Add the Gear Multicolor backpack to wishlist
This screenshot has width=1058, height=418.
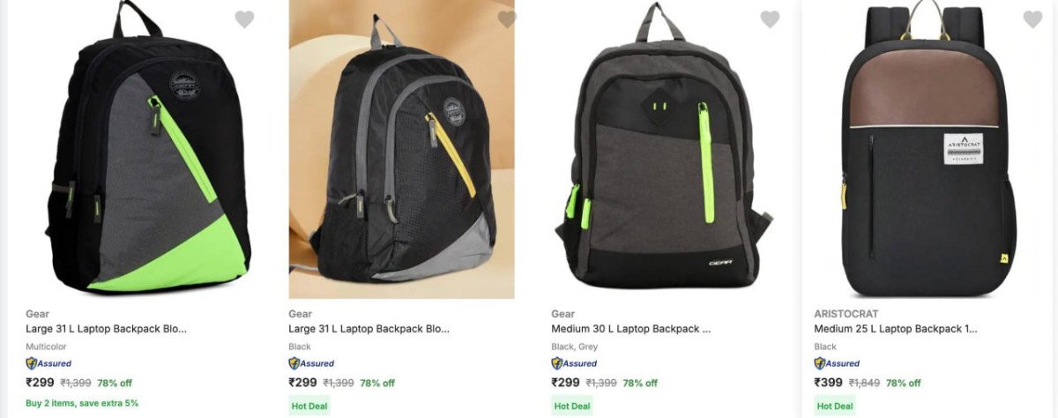click(x=244, y=19)
